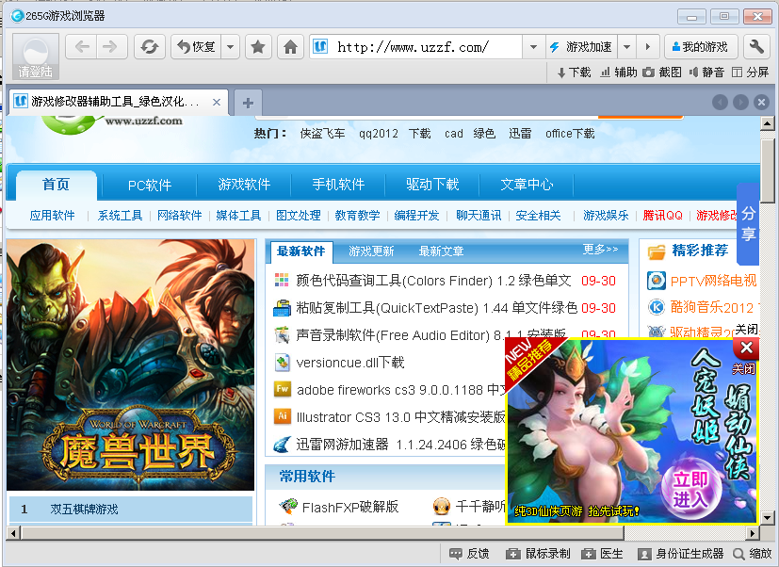Click the FlashFXP破解版 link
779x567 pixels.
(350, 507)
